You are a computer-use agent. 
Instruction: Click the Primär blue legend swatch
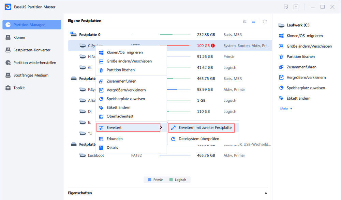pos(149,180)
